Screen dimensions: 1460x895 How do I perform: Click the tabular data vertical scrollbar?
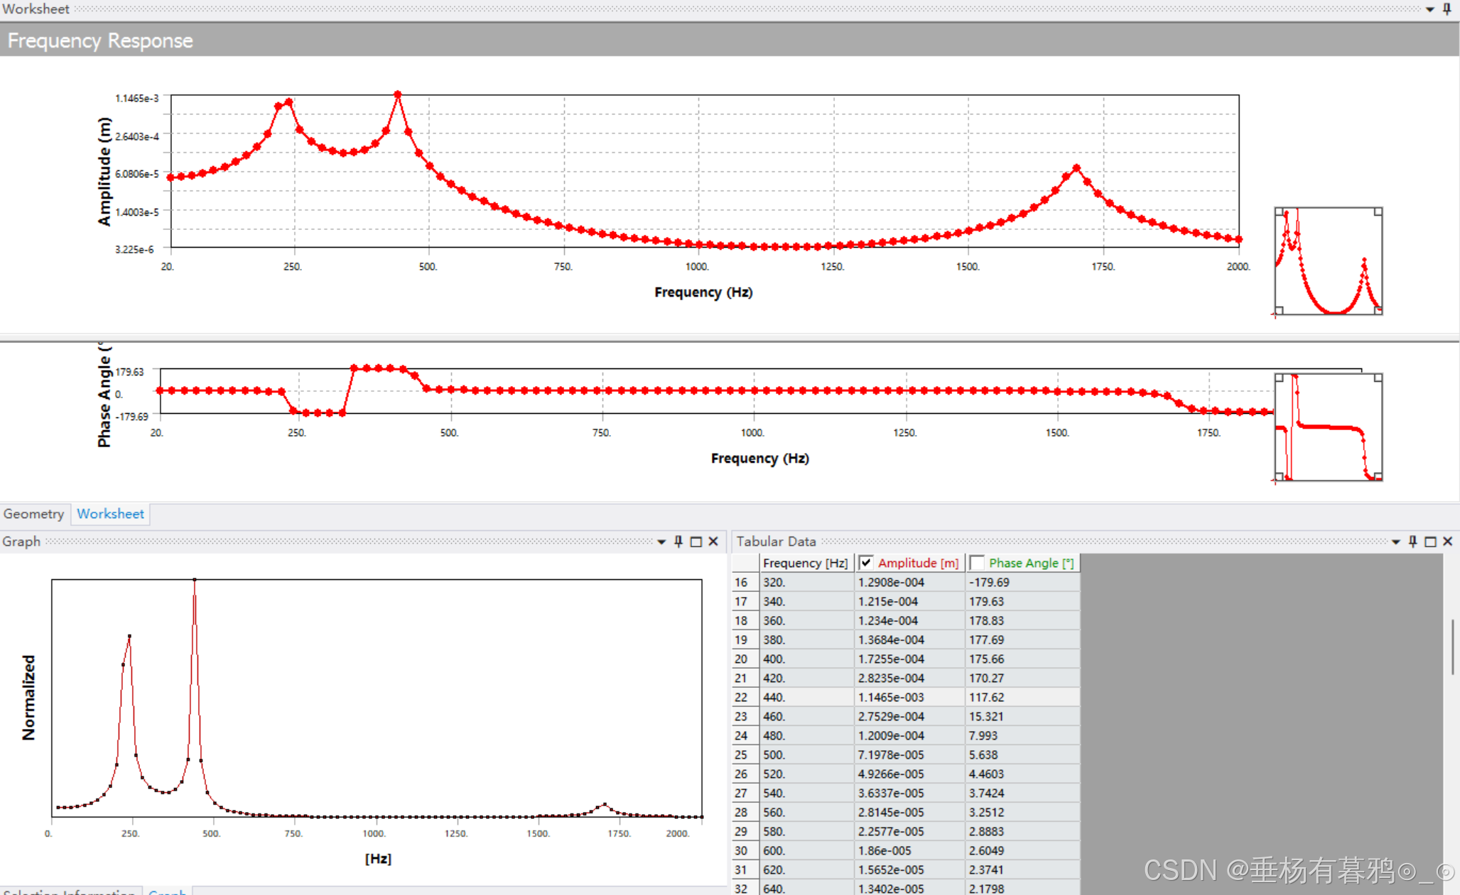coord(1451,647)
